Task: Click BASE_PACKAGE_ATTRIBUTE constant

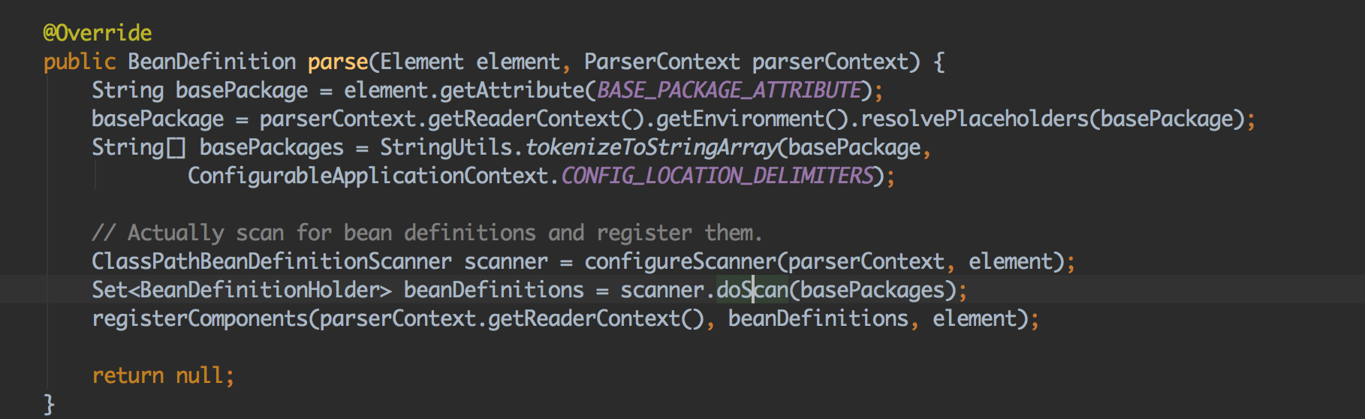Action: click(728, 90)
